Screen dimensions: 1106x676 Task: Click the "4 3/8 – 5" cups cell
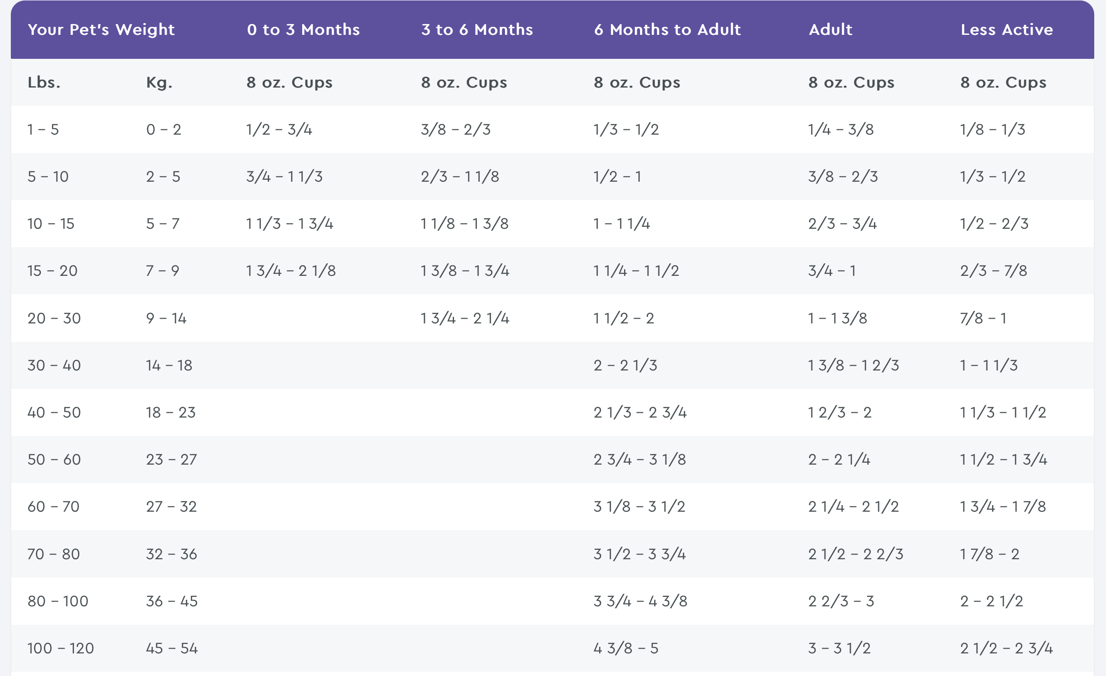coord(625,648)
